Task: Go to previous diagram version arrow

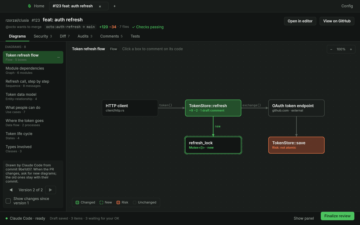Action: pyautogui.click(x=11, y=190)
